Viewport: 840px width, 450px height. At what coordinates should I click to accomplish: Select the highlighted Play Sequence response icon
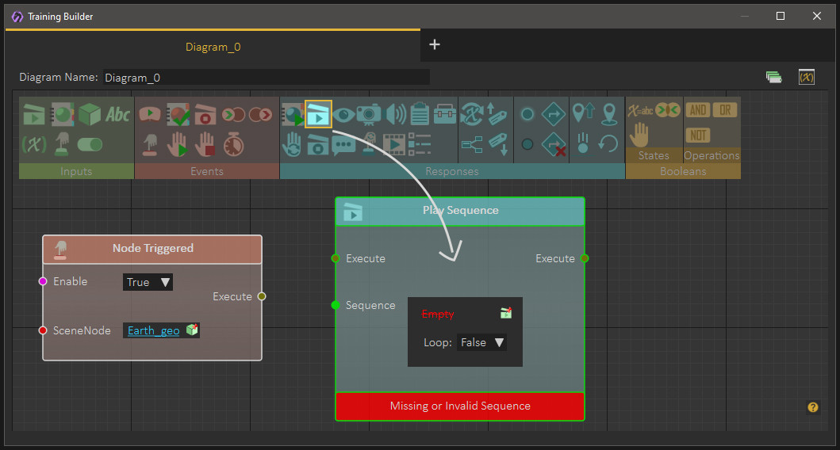(318, 114)
